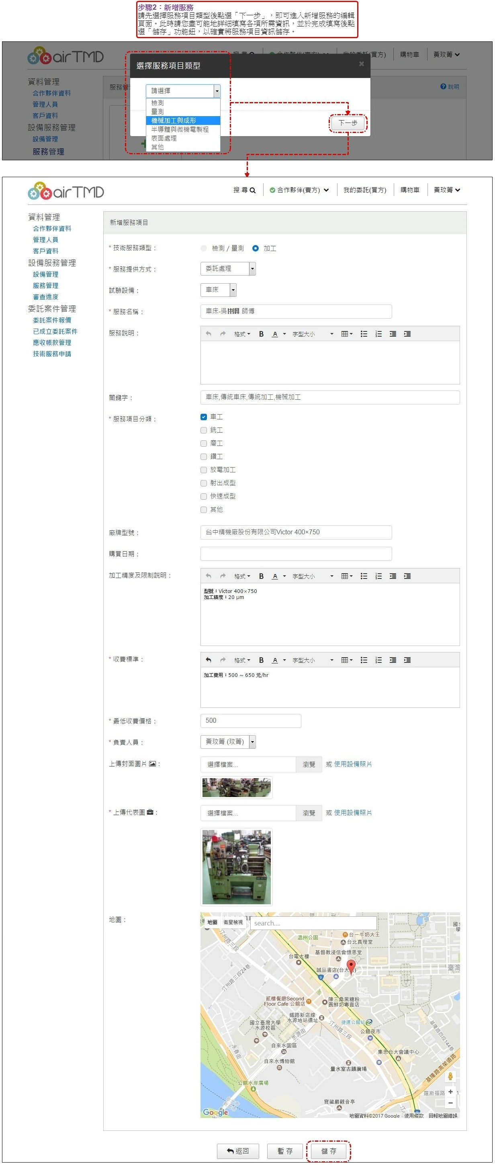This screenshot has height=1165, width=495.
Task: Select the 檢測 / 量測 radio button
Action: (x=204, y=248)
